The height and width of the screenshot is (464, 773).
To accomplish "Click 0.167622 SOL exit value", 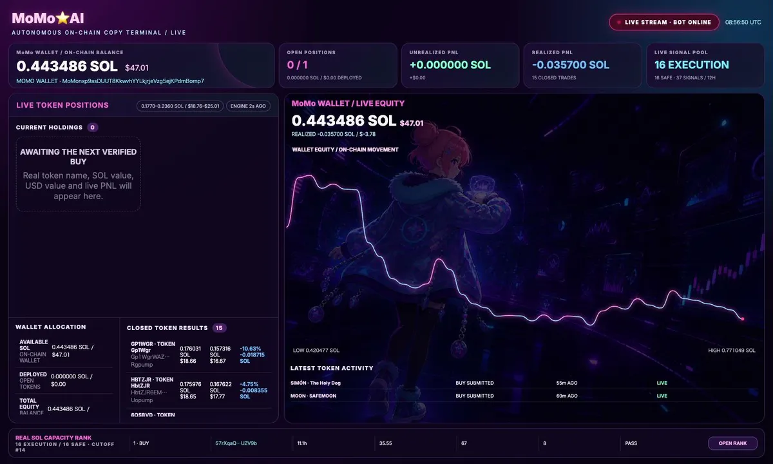I will pyautogui.click(x=221, y=387).
